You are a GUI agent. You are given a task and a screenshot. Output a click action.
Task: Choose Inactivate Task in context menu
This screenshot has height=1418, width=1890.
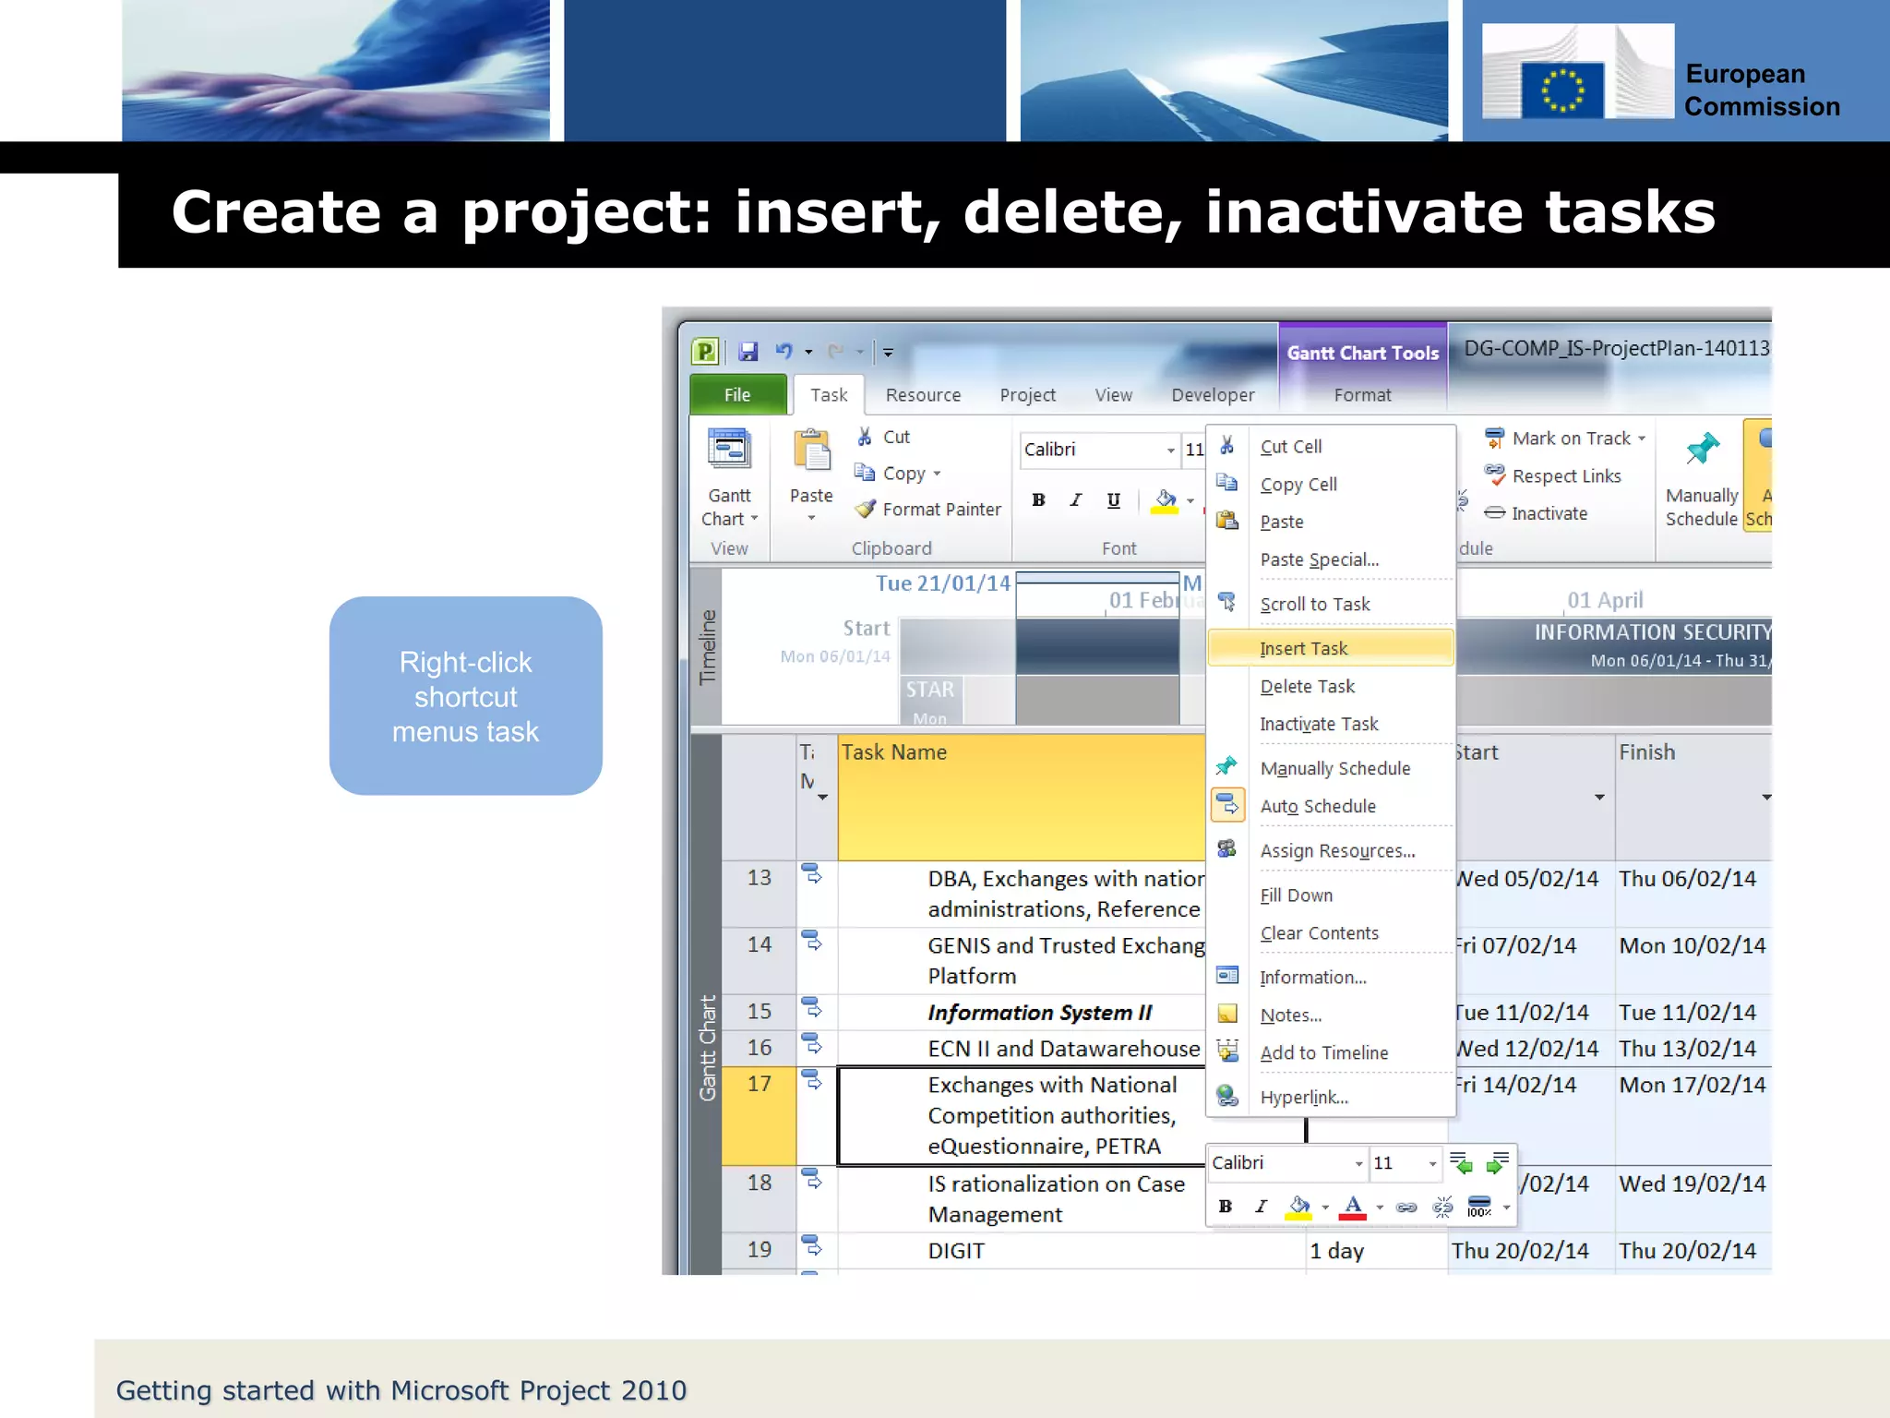1331,724
